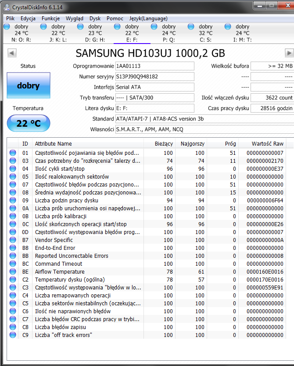The height and width of the screenshot is (366, 294).
Task: Select 'Vendor Specific' attribute name
Action: [54, 240]
